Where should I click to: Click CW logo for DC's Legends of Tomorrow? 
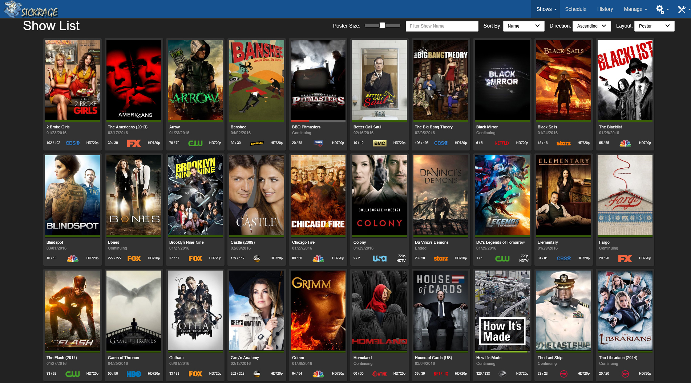pos(502,258)
